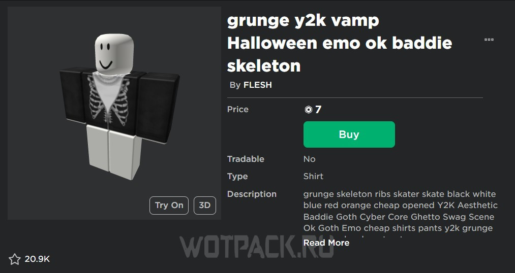Click the Tradable value No
Screen dimensions: 515x273
310,159
